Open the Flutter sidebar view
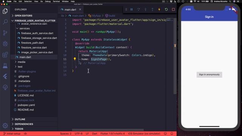Viewport: 242px width, 136px height. click(x=5, y=76)
